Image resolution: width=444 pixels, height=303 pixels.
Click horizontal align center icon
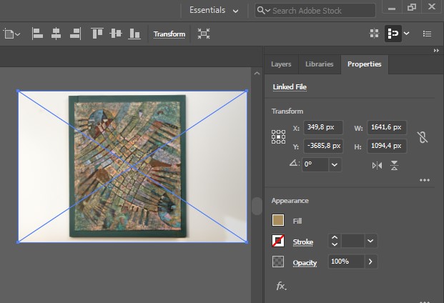click(x=56, y=34)
